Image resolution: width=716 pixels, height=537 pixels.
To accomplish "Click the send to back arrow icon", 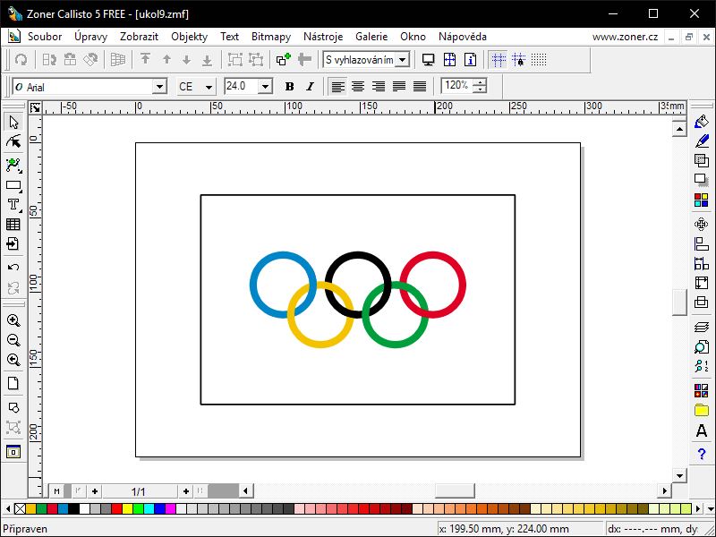I will click(208, 59).
